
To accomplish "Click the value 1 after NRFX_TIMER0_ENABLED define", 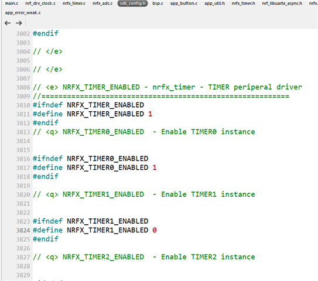I will tap(155, 167).
